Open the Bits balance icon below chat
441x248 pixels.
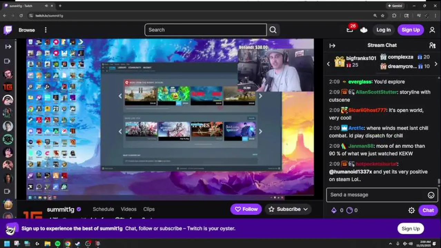(x=334, y=210)
